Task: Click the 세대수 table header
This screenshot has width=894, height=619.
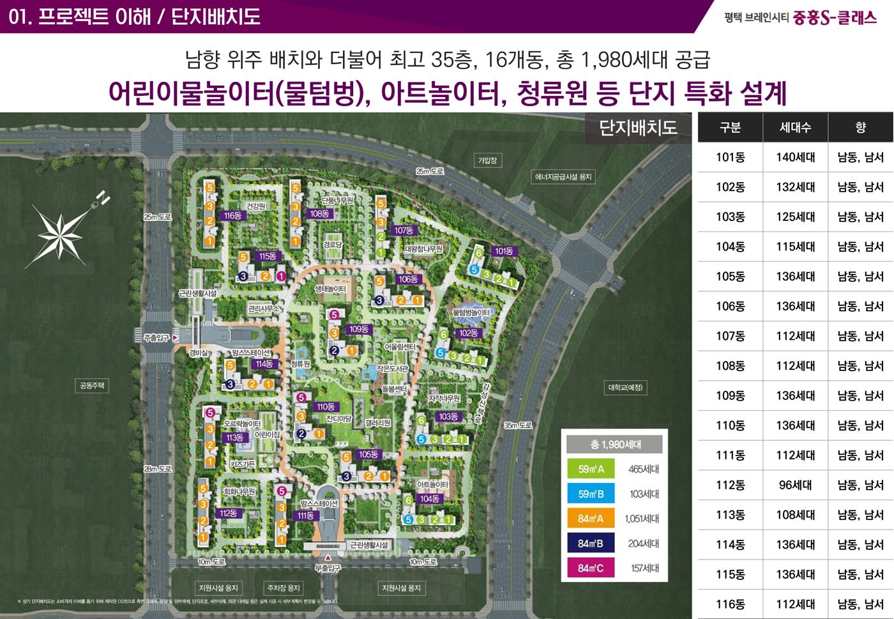Action: (x=795, y=127)
